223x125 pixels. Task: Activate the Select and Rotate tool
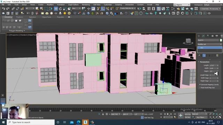pyautogui.click(x=60, y=9)
